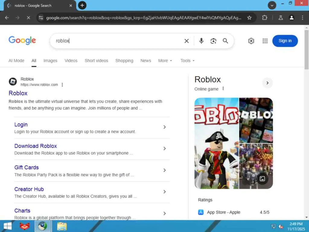Image resolution: width=309 pixels, height=232 pixels.
Task: Expand the Charts row chevron
Action: [x=164, y=213]
